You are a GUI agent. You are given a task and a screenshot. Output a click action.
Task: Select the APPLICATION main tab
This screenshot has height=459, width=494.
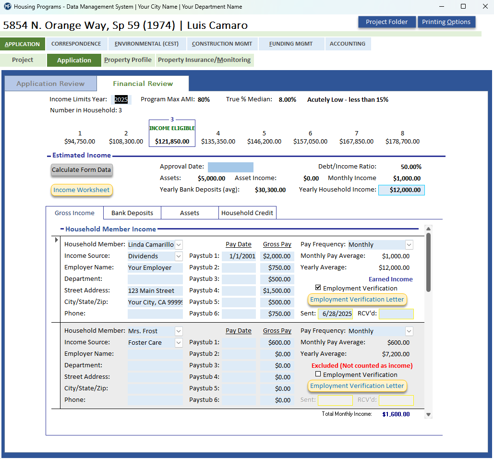(x=23, y=44)
